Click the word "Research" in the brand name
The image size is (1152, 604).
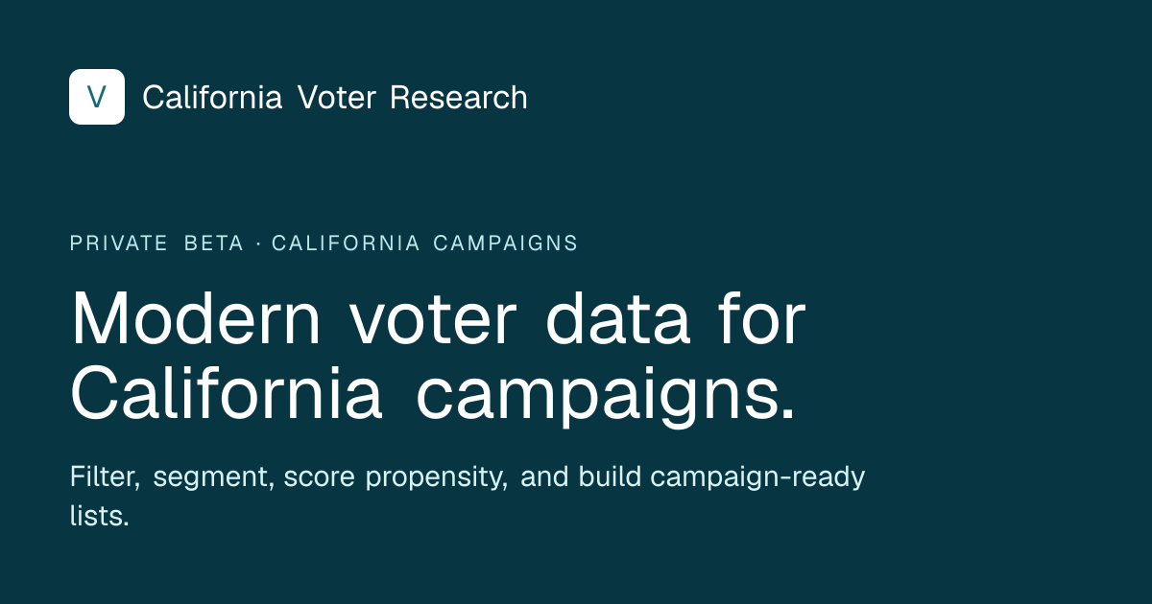(x=458, y=97)
